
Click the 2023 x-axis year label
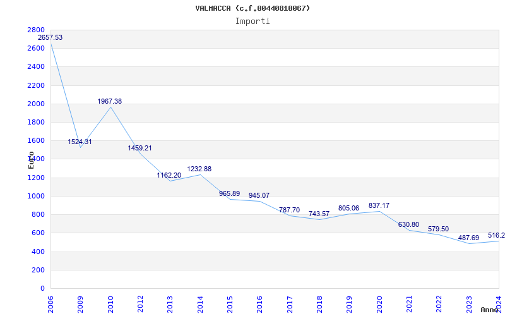[x=469, y=304]
